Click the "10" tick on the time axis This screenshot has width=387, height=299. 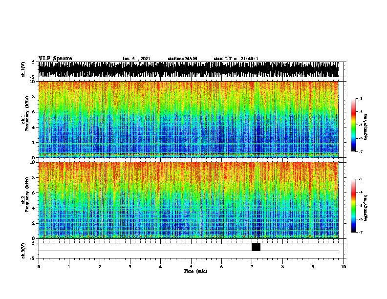click(344, 267)
